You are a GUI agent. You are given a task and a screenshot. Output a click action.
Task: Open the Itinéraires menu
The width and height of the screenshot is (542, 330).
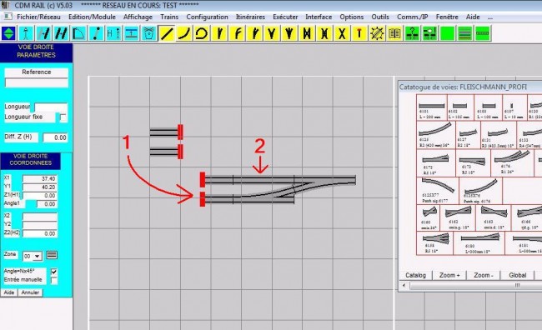pyautogui.click(x=250, y=17)
